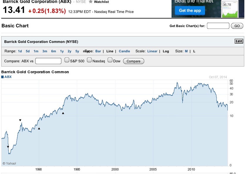Change the scale to Log
This screenshot has width=247, height=174.
(x=166, y=51)
